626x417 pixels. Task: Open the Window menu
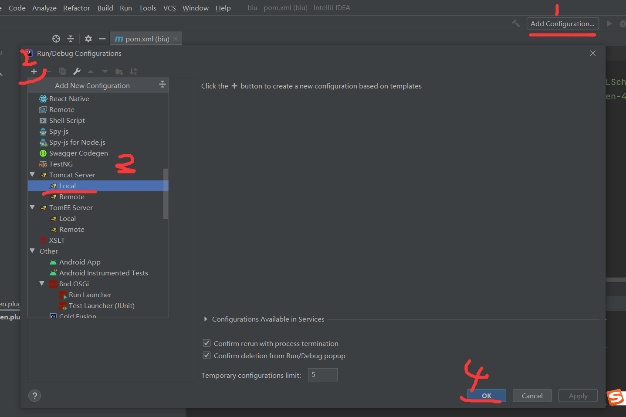(x=196, y=8)
